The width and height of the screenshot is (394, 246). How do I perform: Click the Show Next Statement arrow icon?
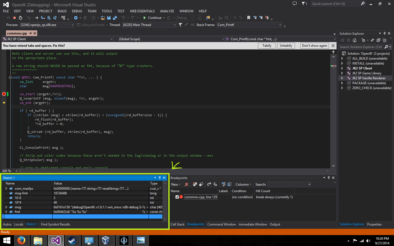click(x=37, y=18)
